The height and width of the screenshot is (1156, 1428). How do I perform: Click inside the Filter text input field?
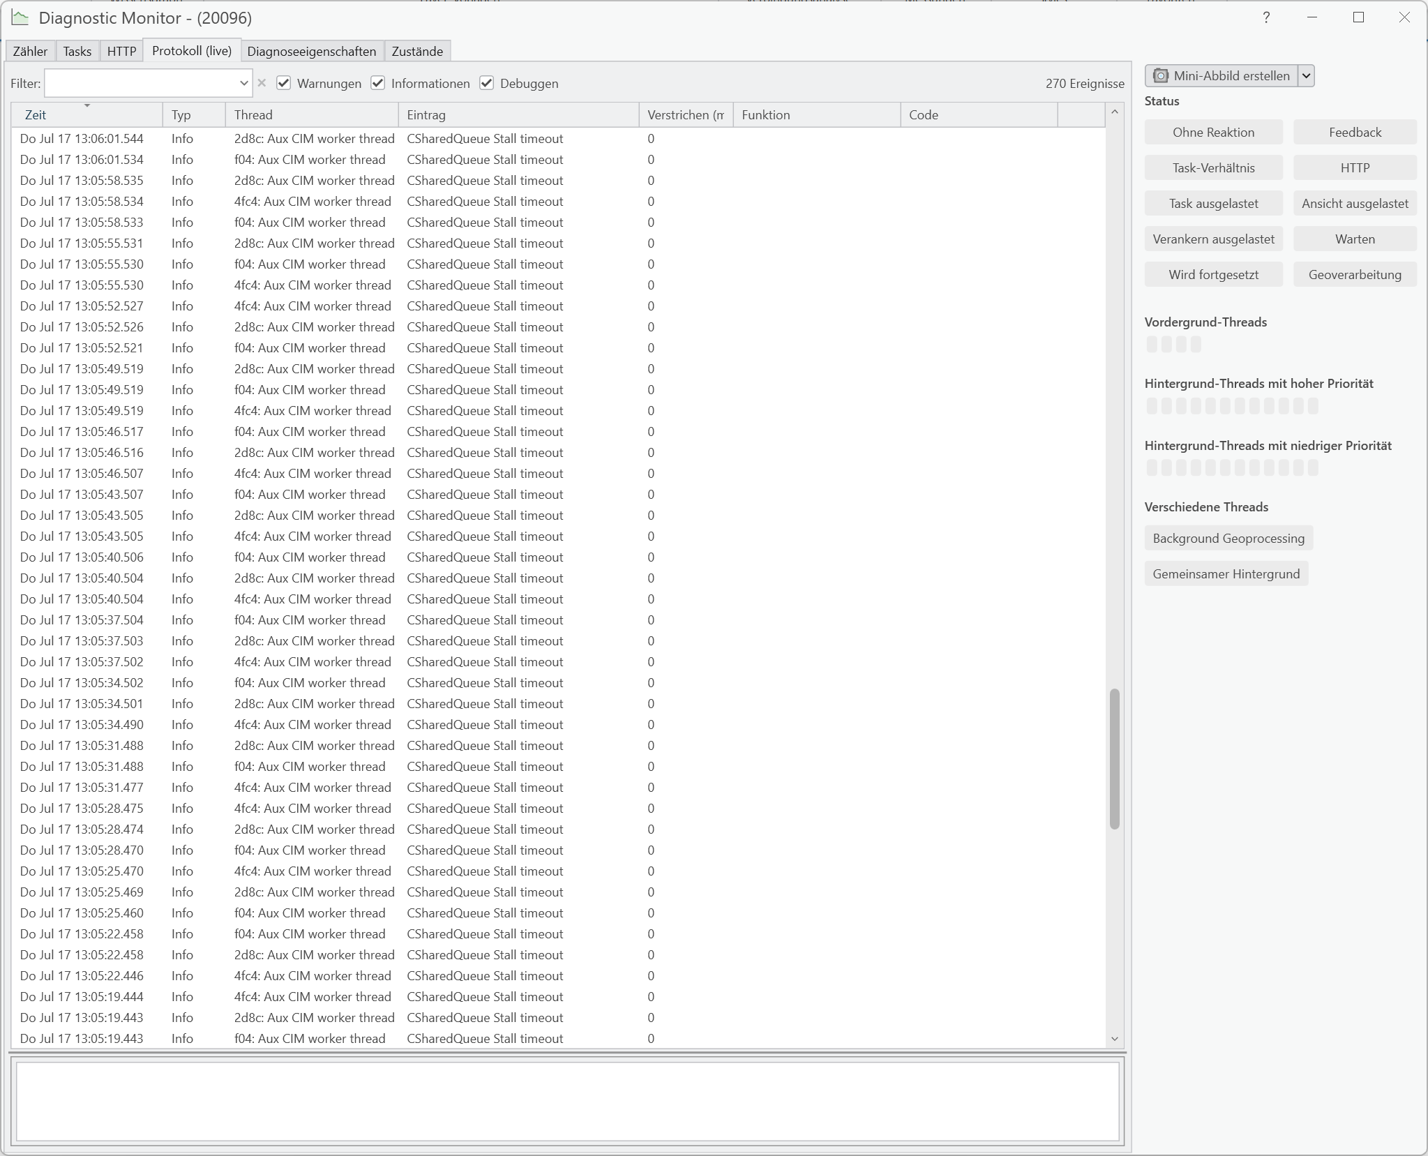coord(140,83)
